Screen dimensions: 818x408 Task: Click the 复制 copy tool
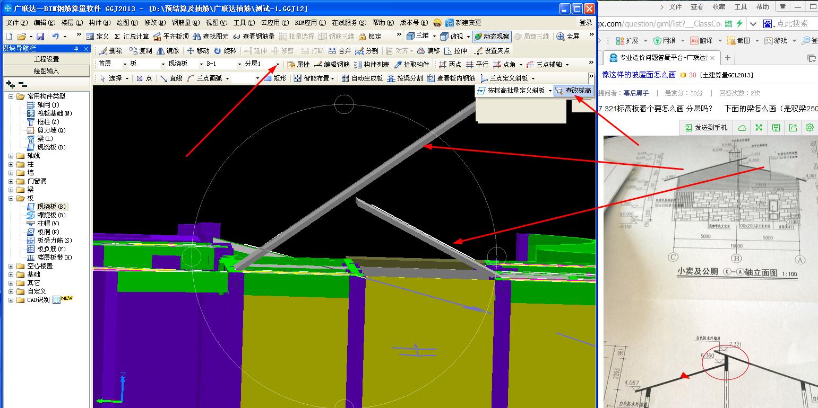[141, 51]
